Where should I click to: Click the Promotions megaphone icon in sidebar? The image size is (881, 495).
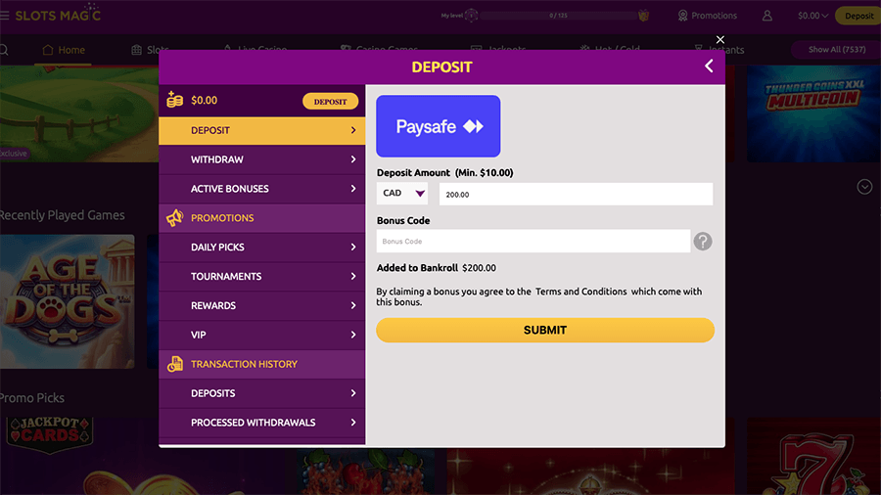pos(175,218)
